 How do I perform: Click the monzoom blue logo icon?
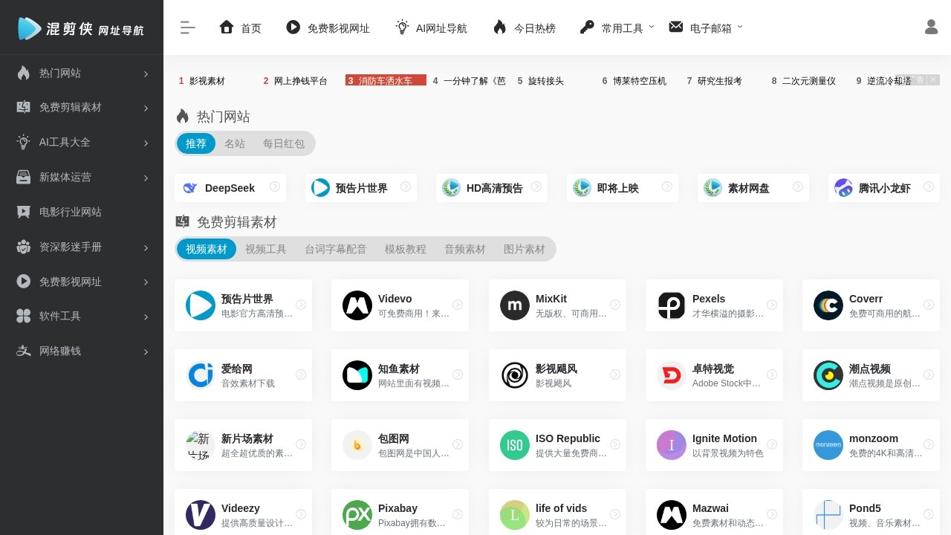click(x=828, y=445)
